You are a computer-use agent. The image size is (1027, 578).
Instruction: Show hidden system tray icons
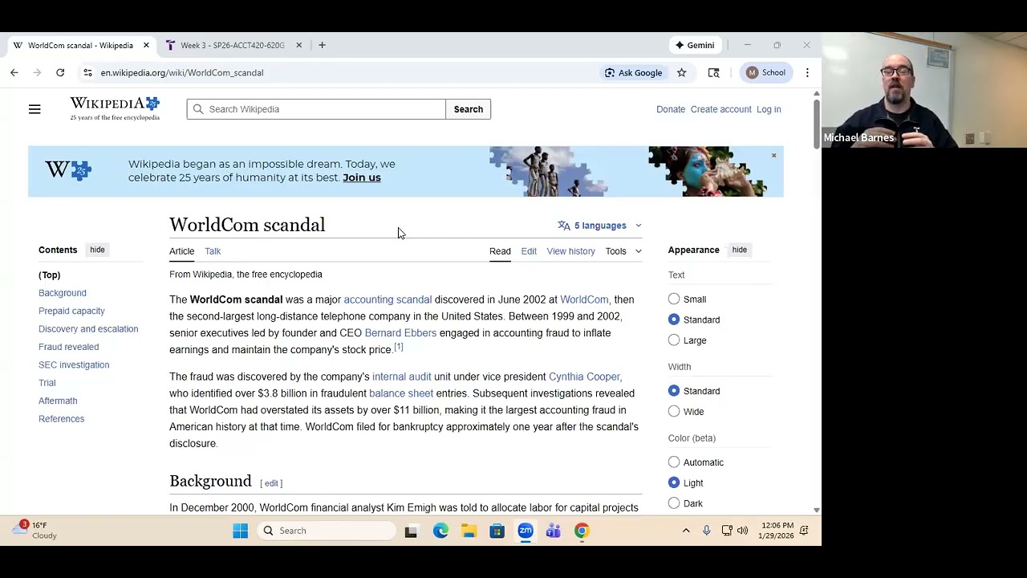tap(686, 531)
